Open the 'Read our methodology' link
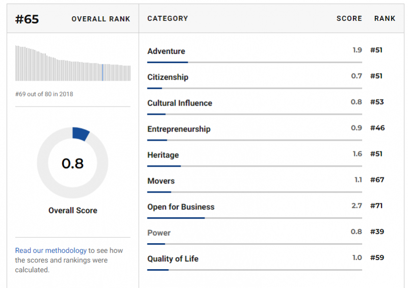Viewport: 408px width, 288px height. (50, 250)
